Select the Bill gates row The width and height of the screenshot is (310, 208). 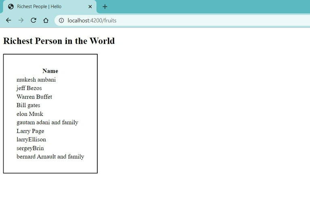[50, 105]
